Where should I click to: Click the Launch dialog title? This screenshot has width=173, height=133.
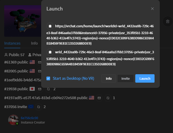55,9
